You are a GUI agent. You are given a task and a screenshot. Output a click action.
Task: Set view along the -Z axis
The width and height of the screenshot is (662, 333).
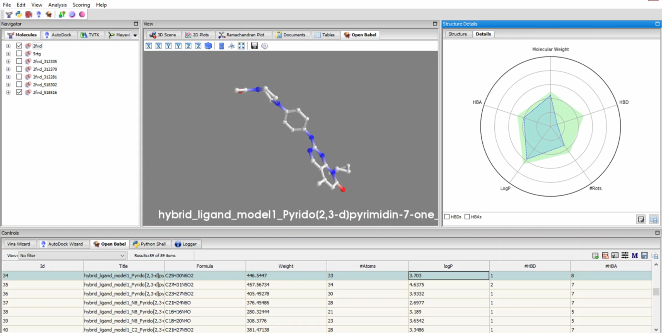pyautogui.click(x=188, y=46)
